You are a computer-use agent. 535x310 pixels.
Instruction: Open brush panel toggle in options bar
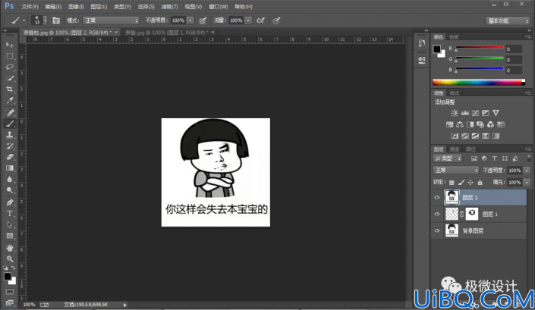pos(56,20)
